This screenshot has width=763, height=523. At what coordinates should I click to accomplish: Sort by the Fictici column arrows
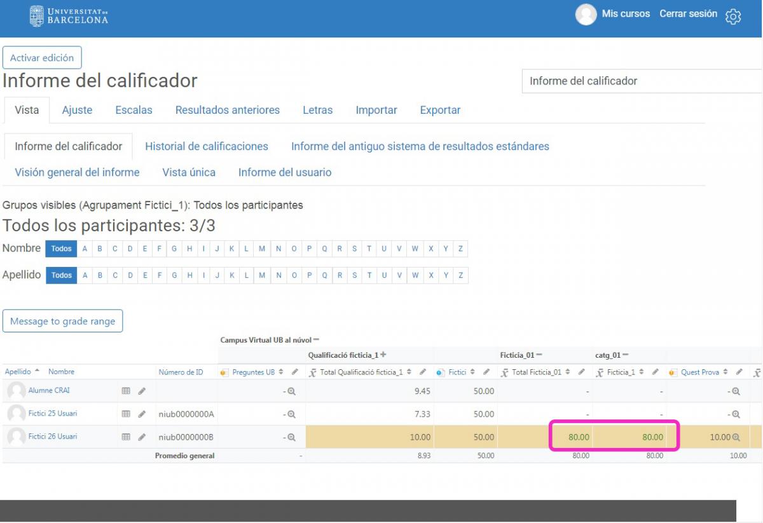[474, 372]
